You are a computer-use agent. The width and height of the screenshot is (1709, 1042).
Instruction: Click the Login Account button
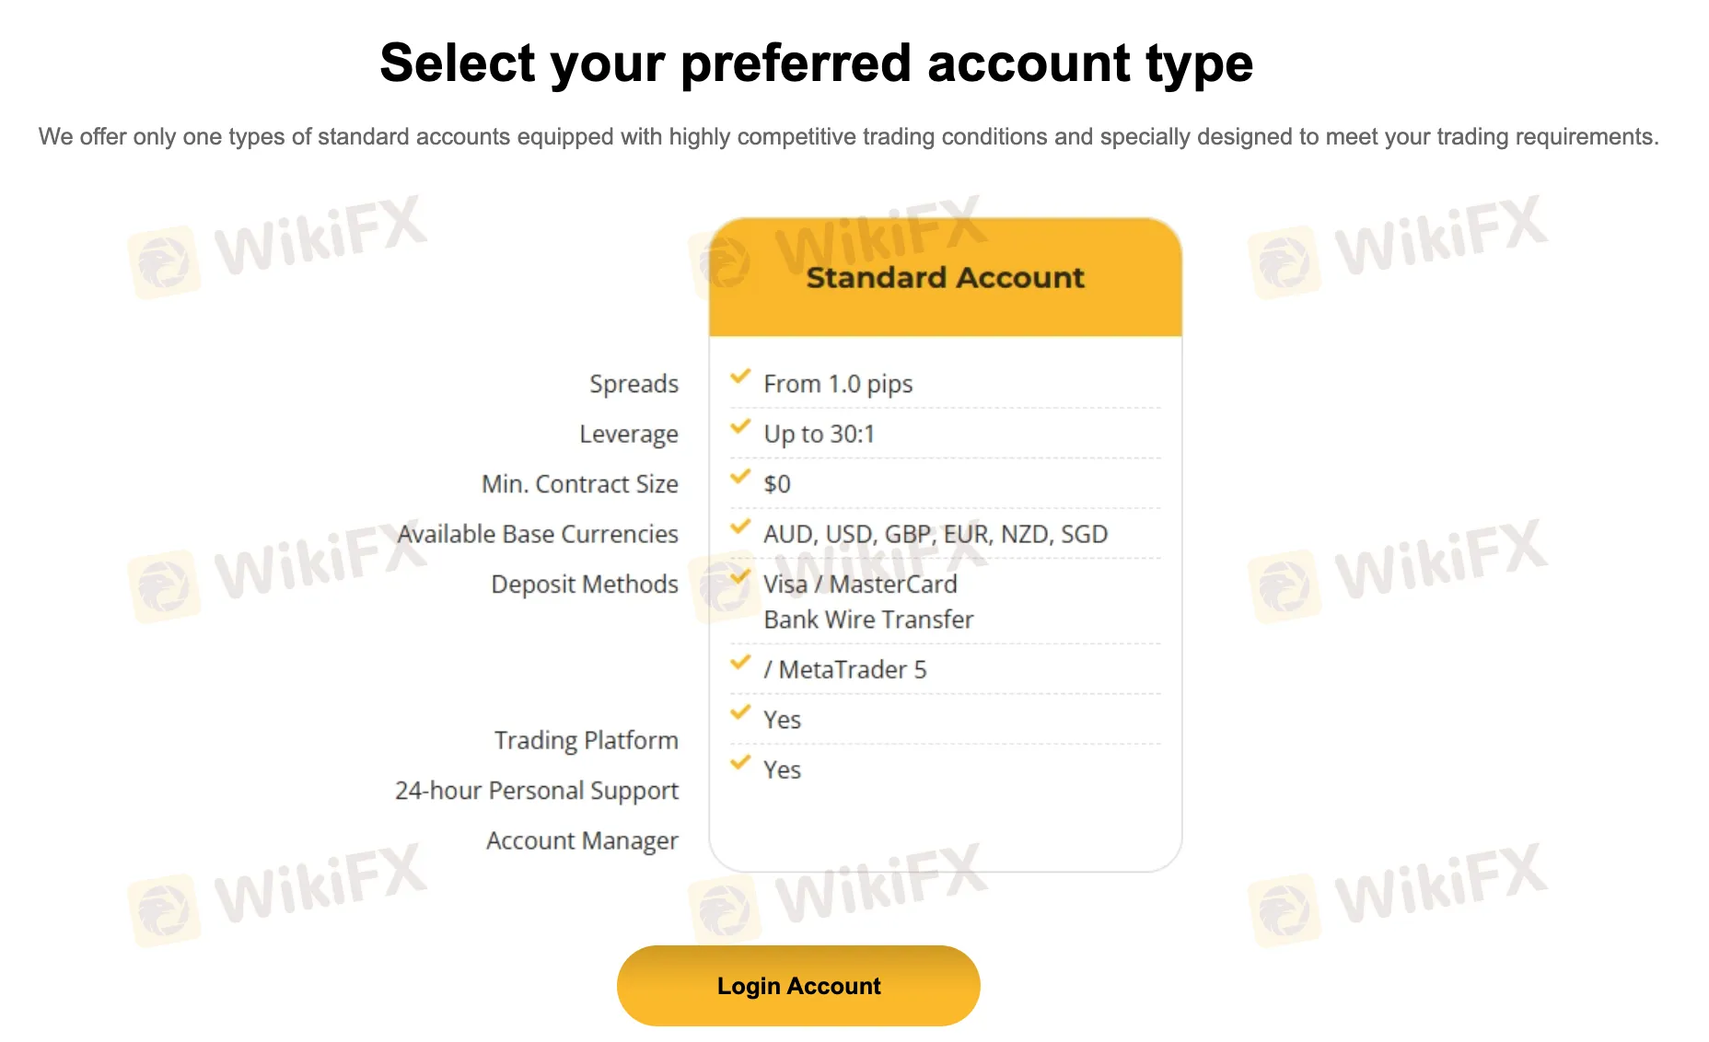798,986
